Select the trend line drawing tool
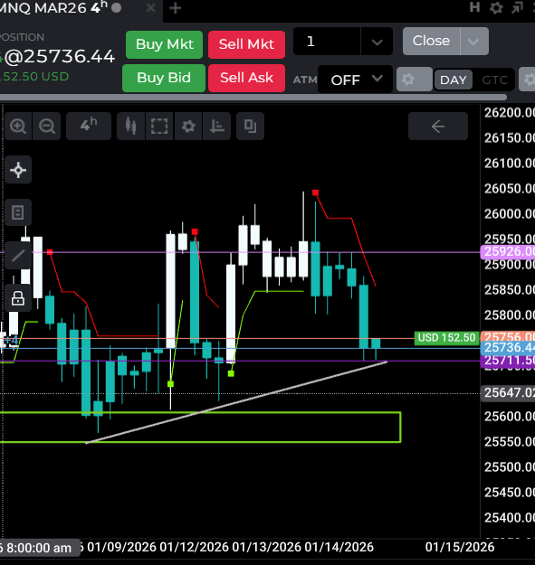Screen dimensions: 535x565 18,256
